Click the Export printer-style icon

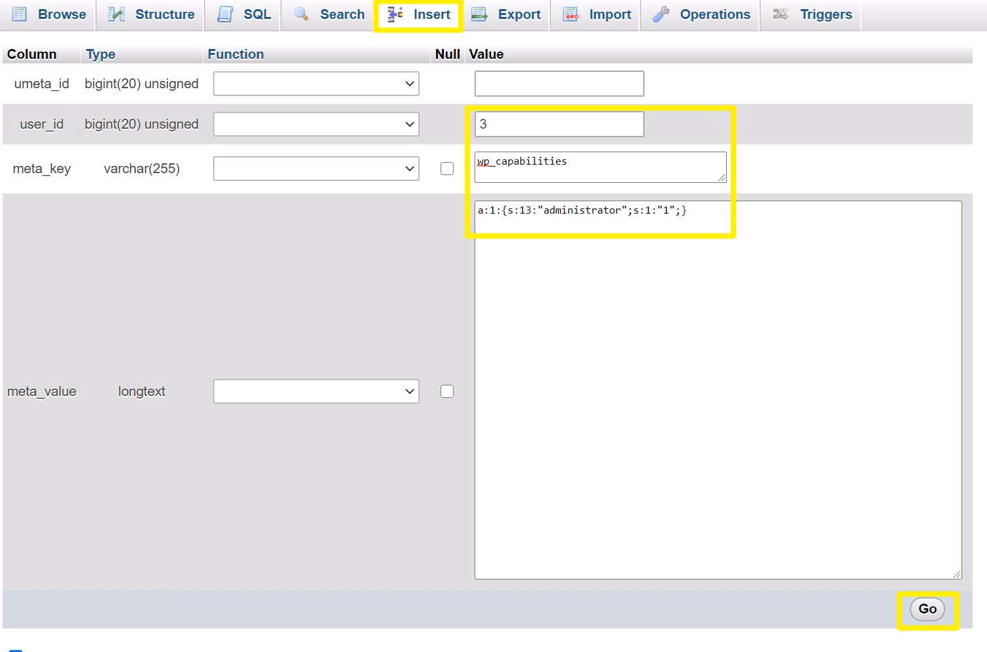coord(478,14)
